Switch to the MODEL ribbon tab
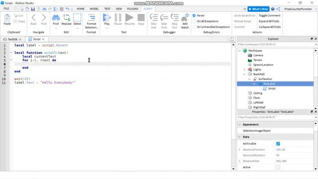This screenshot has height=179, width=318. pyautogui.click(x=94, y=9)
